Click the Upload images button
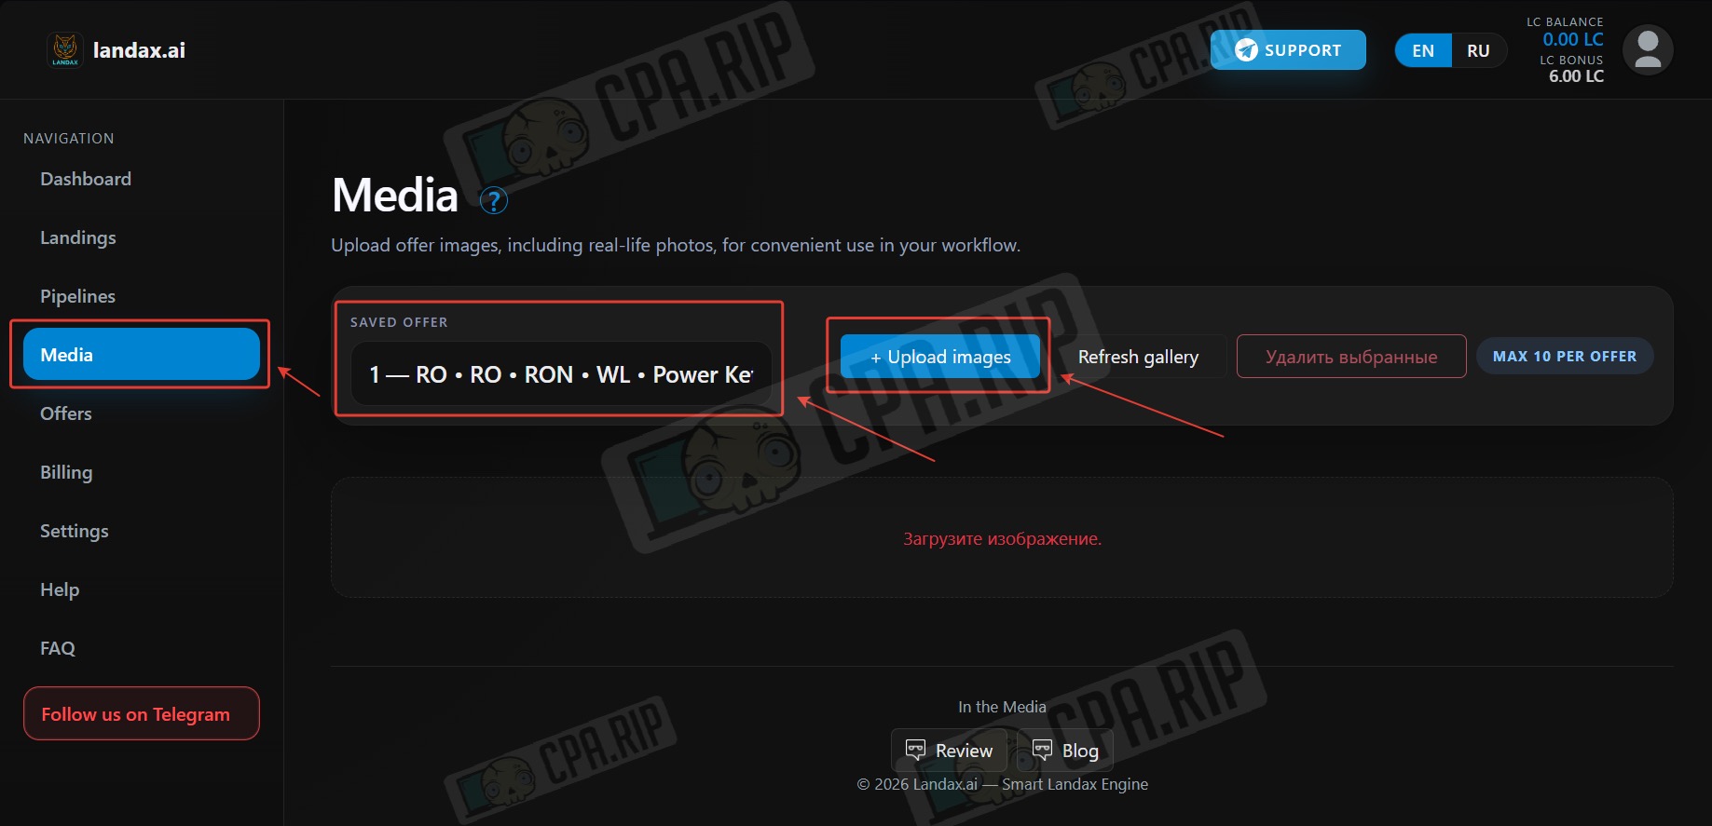Image resolution: width=1712 pixels, height=826 pixels. (x=940, y=357)
